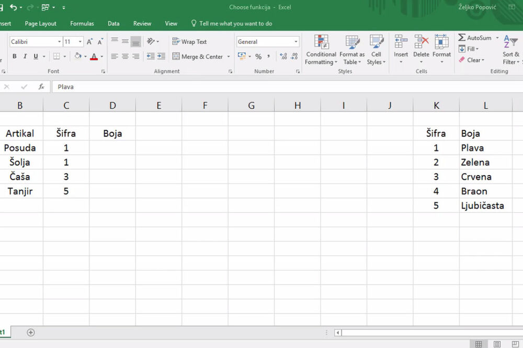This screenshot has width=523, height=348.
Task: Apply Conditional Formatting to cells
Action: [x=321, y=50]
